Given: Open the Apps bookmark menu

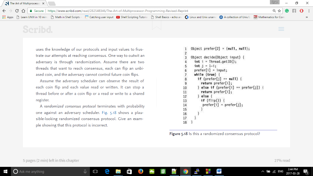Looking at the screenshot, I should point(8,17).
